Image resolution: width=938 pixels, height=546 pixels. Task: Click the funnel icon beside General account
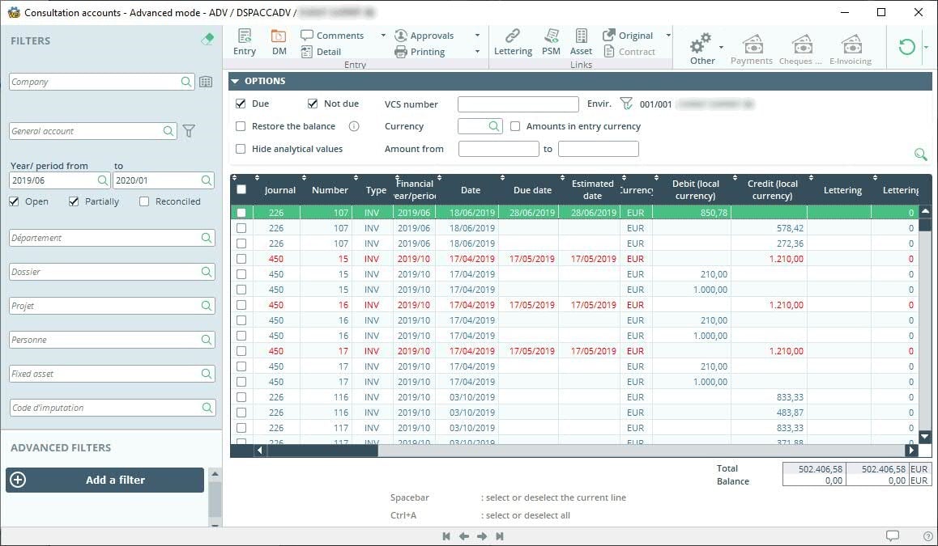coord(189,131)
